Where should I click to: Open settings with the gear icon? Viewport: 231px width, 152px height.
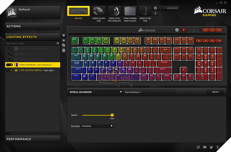coord(155,8)
